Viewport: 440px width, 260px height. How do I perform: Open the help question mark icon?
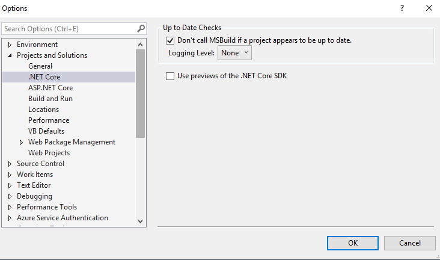click(x=402, y=8)
